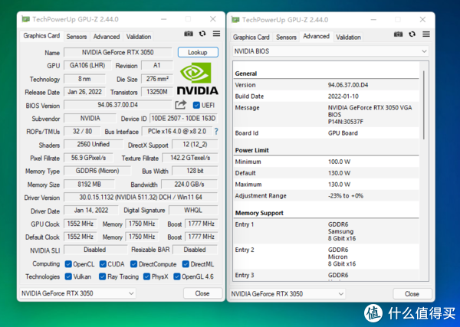
Task: Click the Default power limit row
Action: tap(327, 173)
